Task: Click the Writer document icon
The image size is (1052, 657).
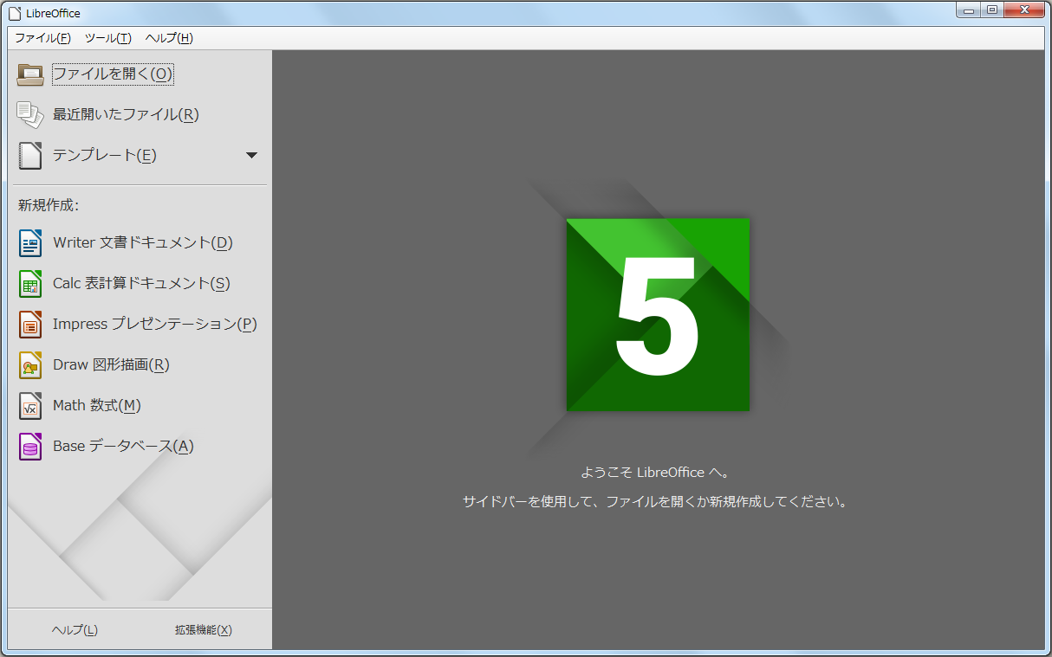Action: (x=30, y=243)
